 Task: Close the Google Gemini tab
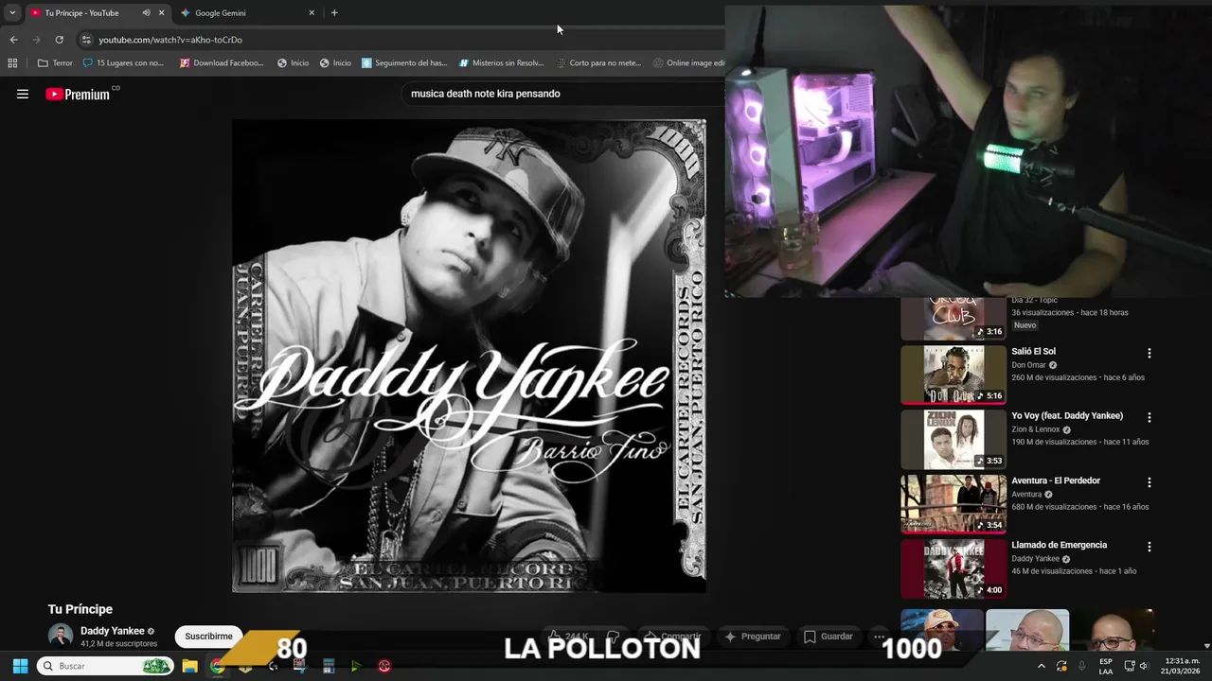point(312,13)
